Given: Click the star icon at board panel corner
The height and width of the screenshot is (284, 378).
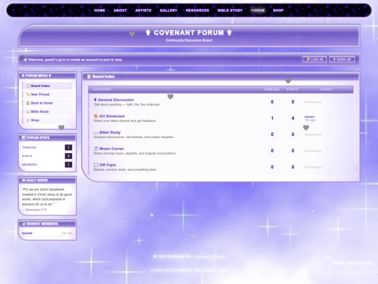Looking at the screenshot, I should pyautogui.click(x=356, y=168).
